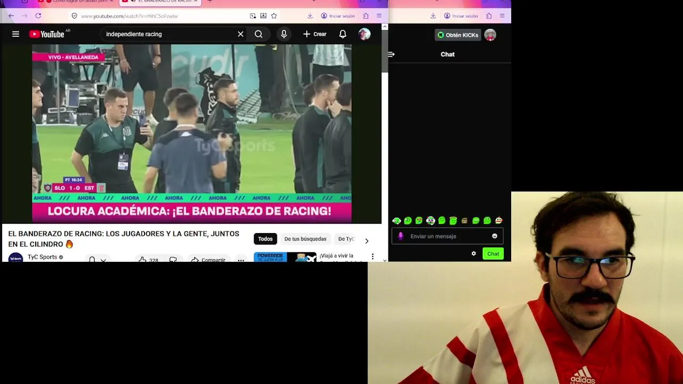
Task: Open extensions in the Kick browser window
Action: [489, 16]
